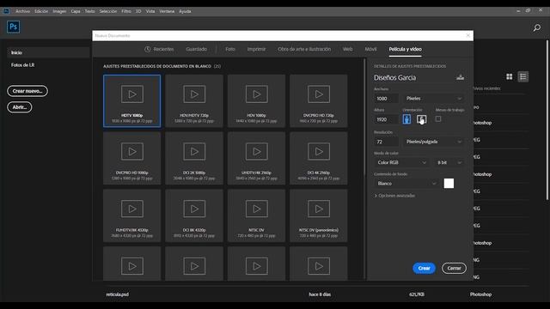Image resolution: width=550 pixels, height=309 pixels.
Task: Click the save preset icon beside Diseños Garcia
Action: [x=461, y=77]
